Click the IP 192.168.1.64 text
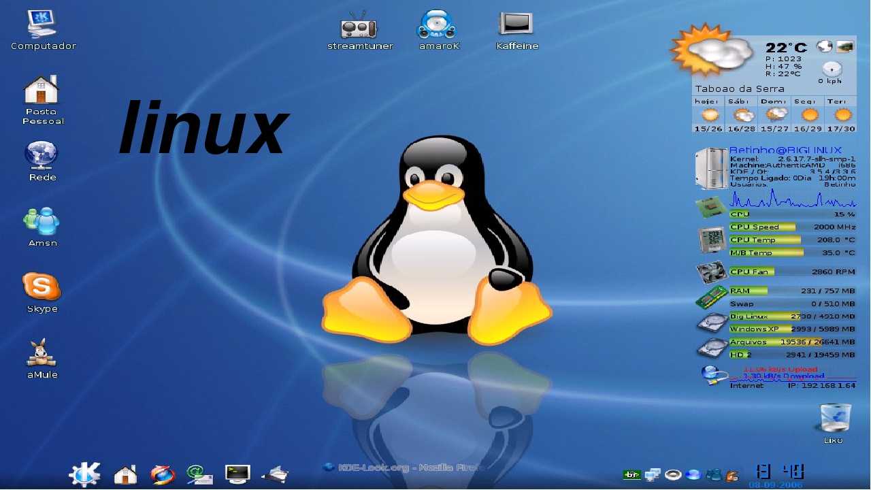 (x=822, y=386)
